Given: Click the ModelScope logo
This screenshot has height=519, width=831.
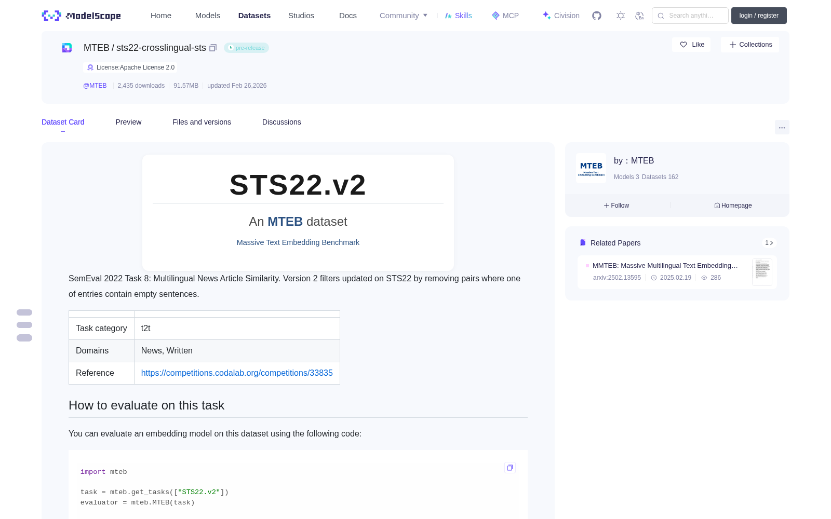Looking at the screenshot, I should (x=81, y=16).
